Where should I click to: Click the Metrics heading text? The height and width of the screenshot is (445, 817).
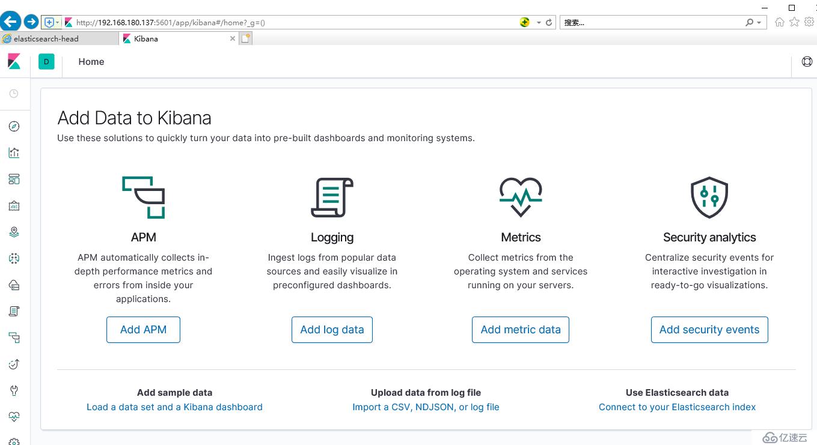(x=521, y=237)
